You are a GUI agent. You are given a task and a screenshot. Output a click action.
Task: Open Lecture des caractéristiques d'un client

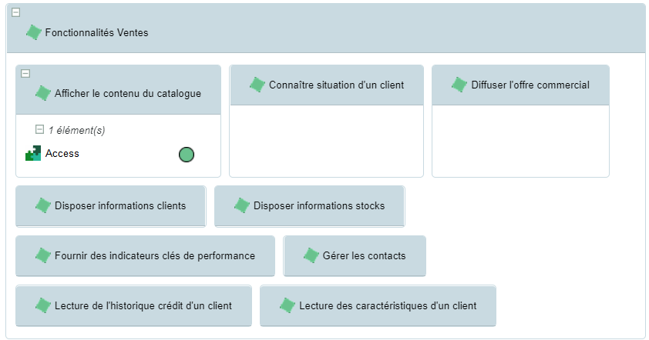[388, 305]
